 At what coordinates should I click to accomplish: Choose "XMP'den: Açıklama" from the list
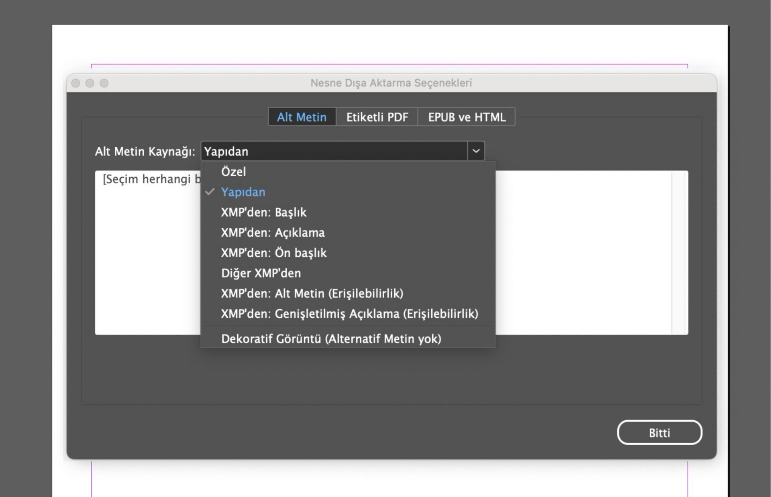[273, 233]
